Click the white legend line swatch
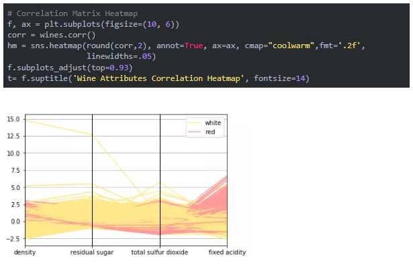 tap(194, 122)
